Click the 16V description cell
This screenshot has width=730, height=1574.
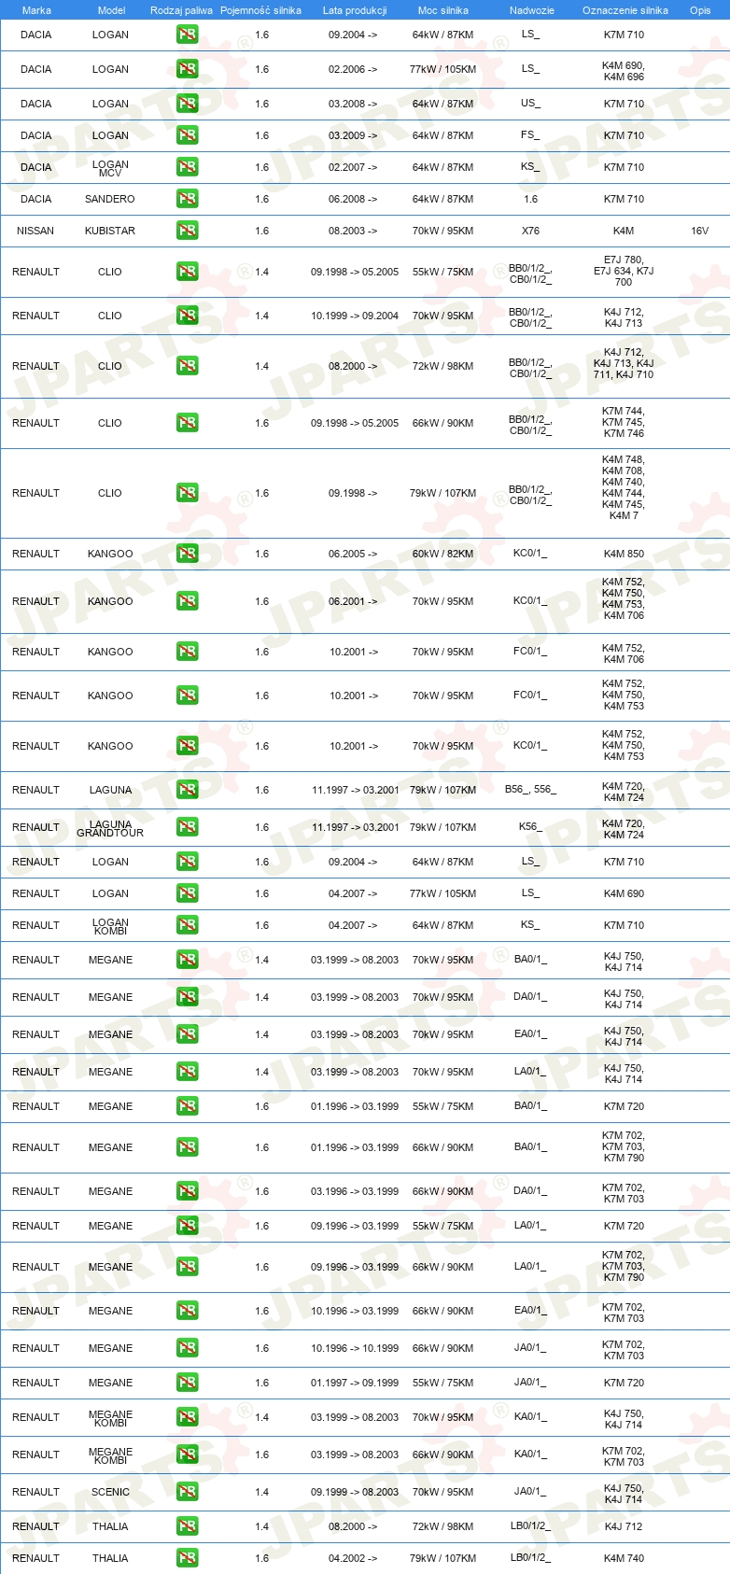(x=700, y=231)
